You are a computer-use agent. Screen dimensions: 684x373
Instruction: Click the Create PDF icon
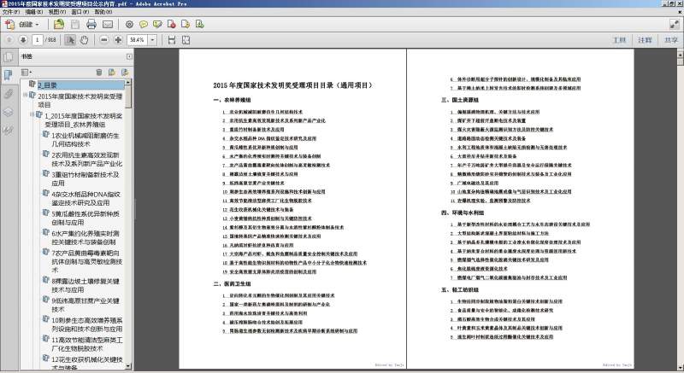click(x=9, y=25)
